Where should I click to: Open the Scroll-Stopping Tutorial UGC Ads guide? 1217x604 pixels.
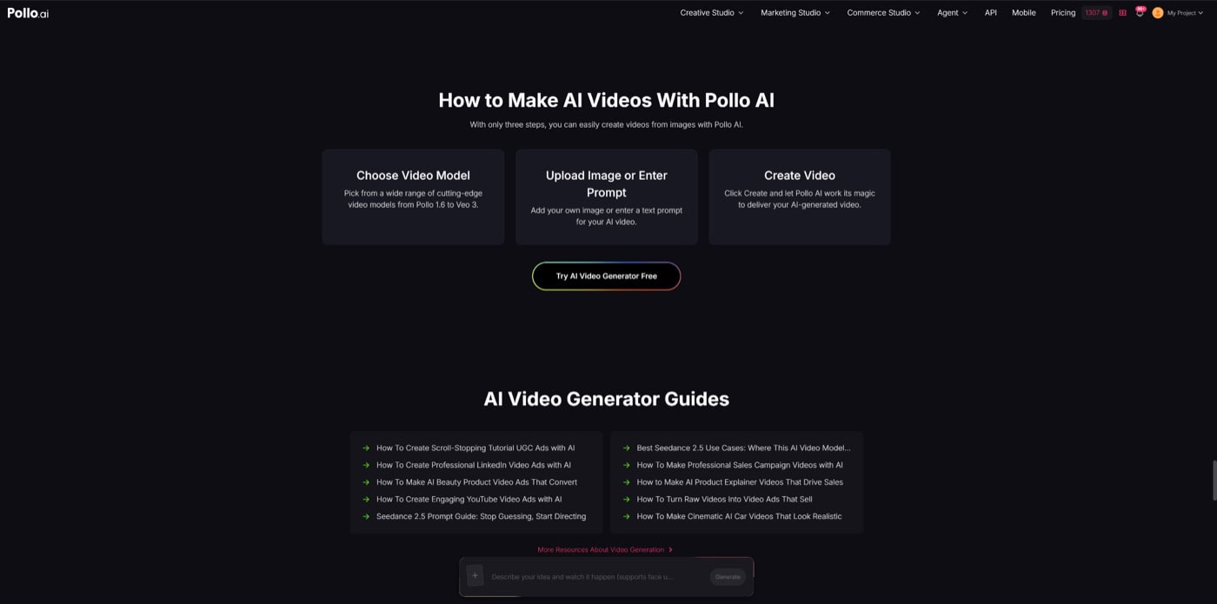point(475,448)
